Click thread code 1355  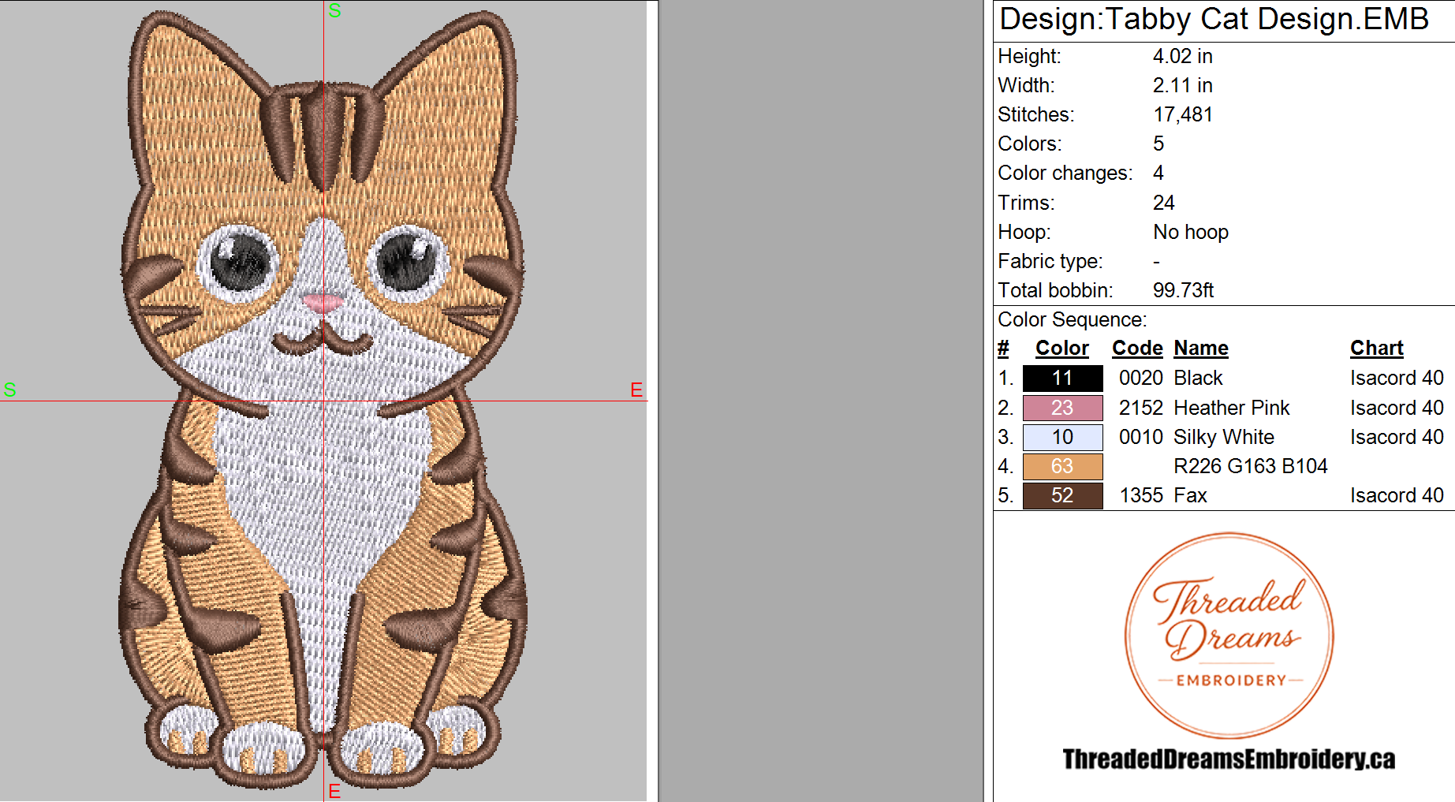coord(1140,495)
